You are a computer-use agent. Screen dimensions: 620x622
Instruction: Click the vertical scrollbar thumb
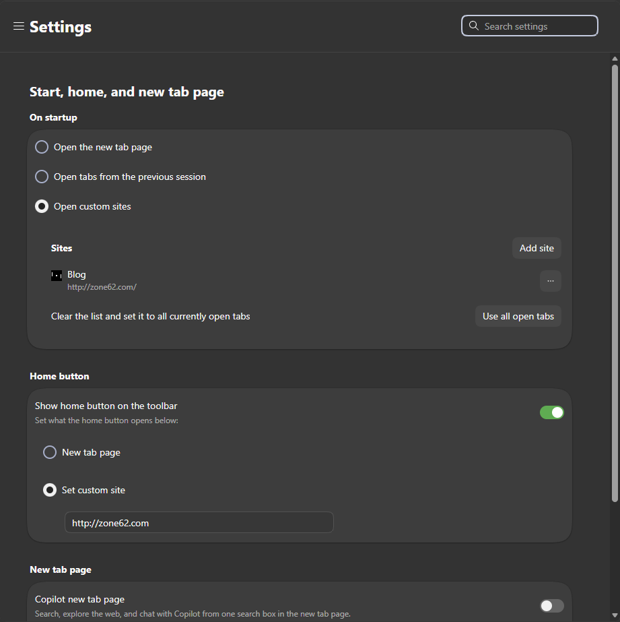[615, 283]
